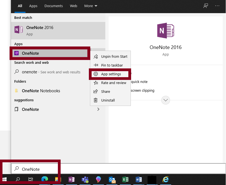226x185 pixels.
Task: Click the OneNote 2016 best match icon
Action: [19, 30]
